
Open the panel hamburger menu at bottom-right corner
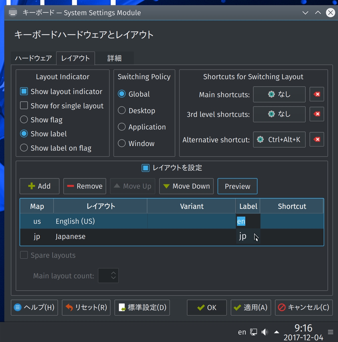tap(330, 332)
